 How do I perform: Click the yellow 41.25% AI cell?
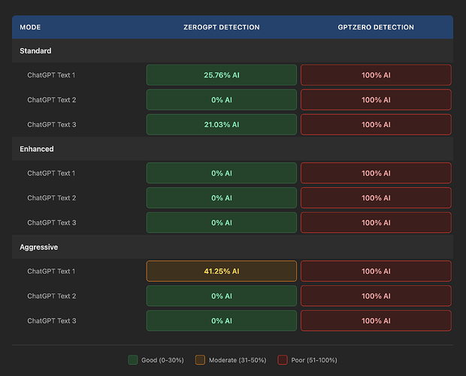tap(222, 271)
